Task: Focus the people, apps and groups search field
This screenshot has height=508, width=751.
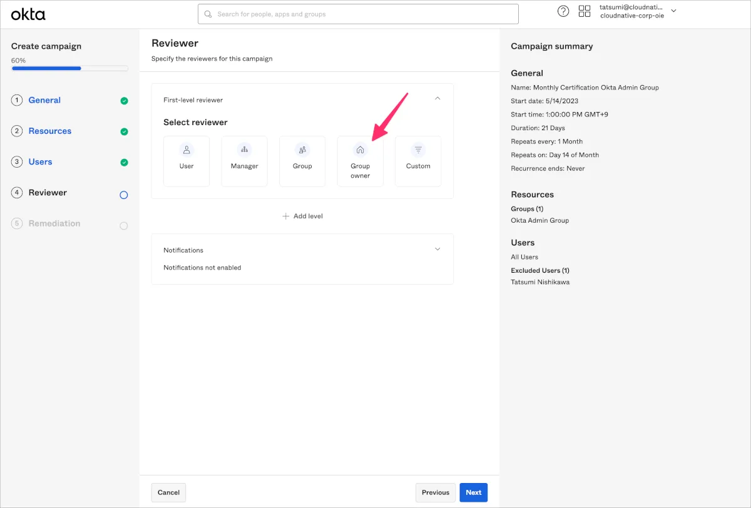Action: tap(358, 14)
